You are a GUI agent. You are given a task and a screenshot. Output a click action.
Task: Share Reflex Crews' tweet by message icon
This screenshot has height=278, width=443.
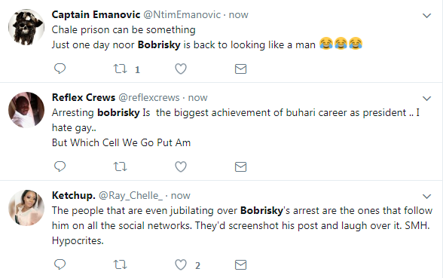coord(241,167)
